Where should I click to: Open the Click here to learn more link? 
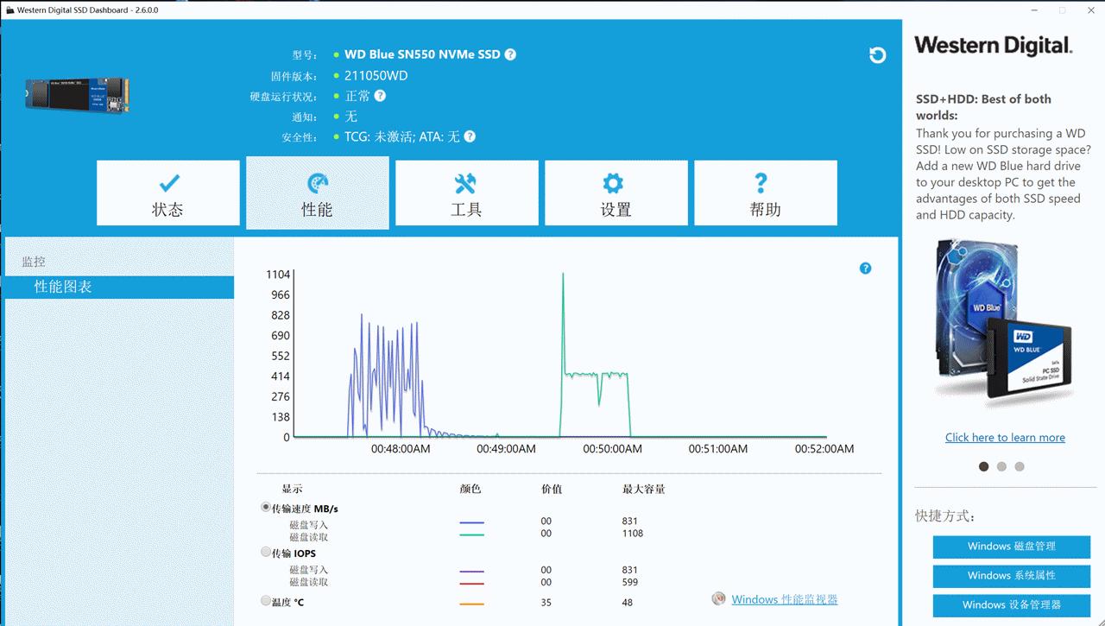1004,437
